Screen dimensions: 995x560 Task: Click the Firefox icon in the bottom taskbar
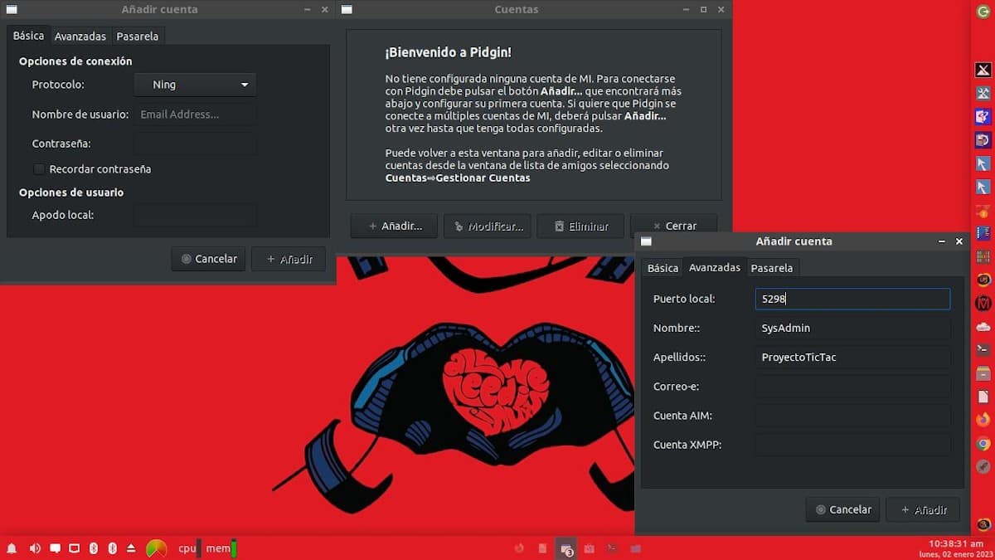[519, 548]
